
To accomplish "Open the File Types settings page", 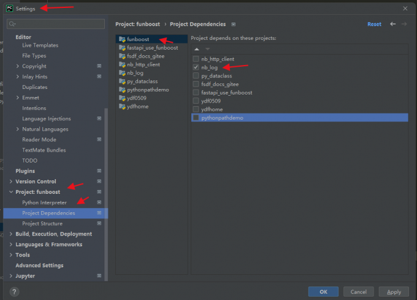I will 34,56.
